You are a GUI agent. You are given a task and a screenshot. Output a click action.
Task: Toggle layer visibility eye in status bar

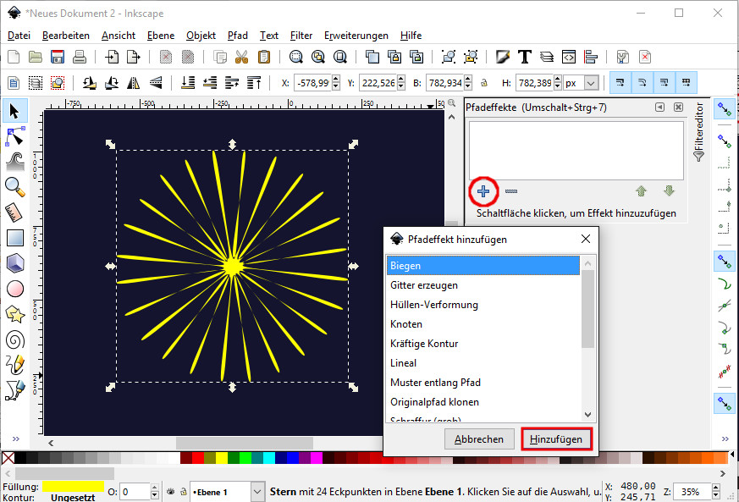pos(170,491)
